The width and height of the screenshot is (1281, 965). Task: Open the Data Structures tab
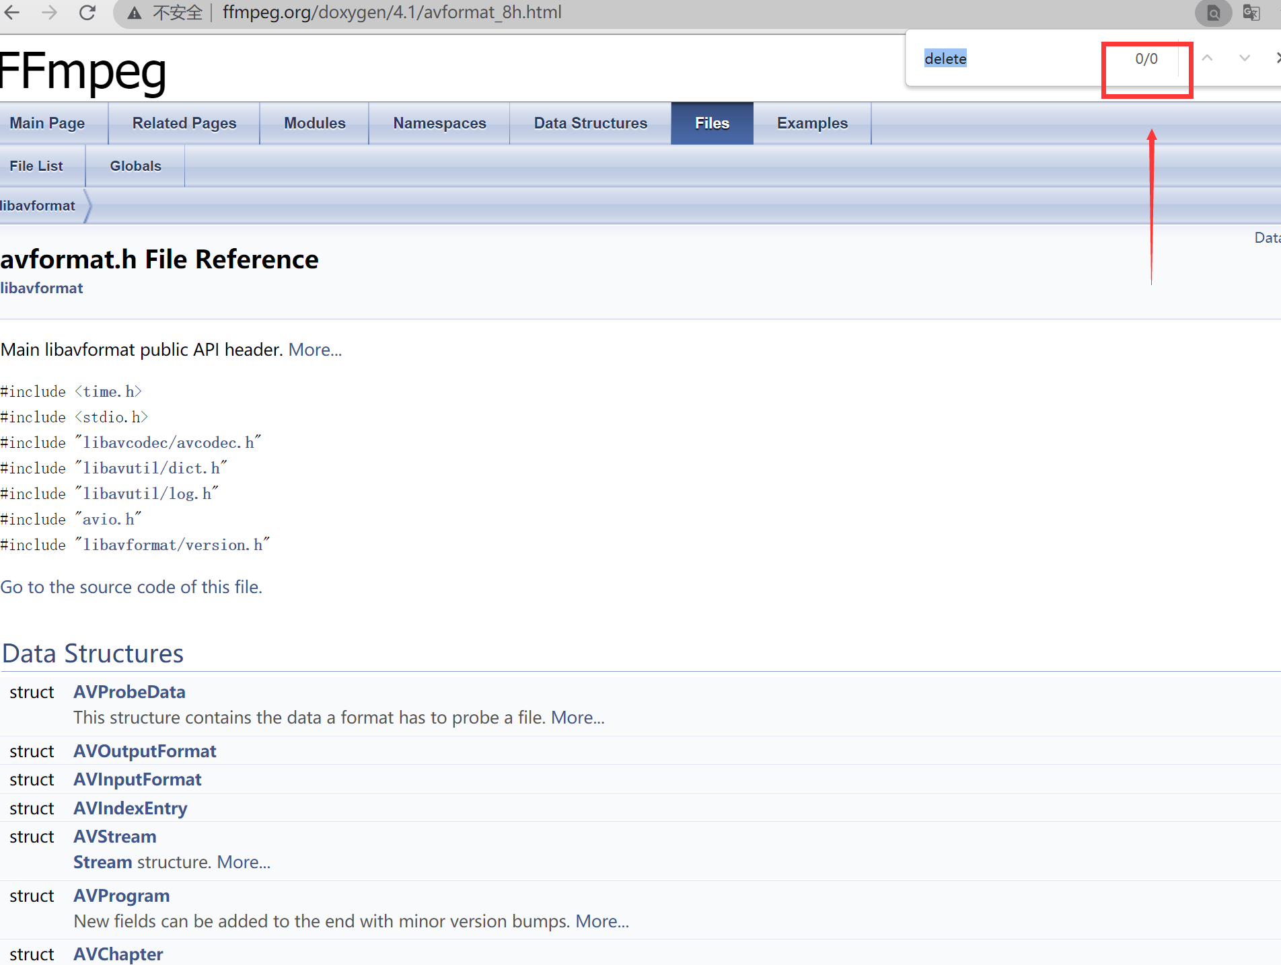click(x=591, y=123)
